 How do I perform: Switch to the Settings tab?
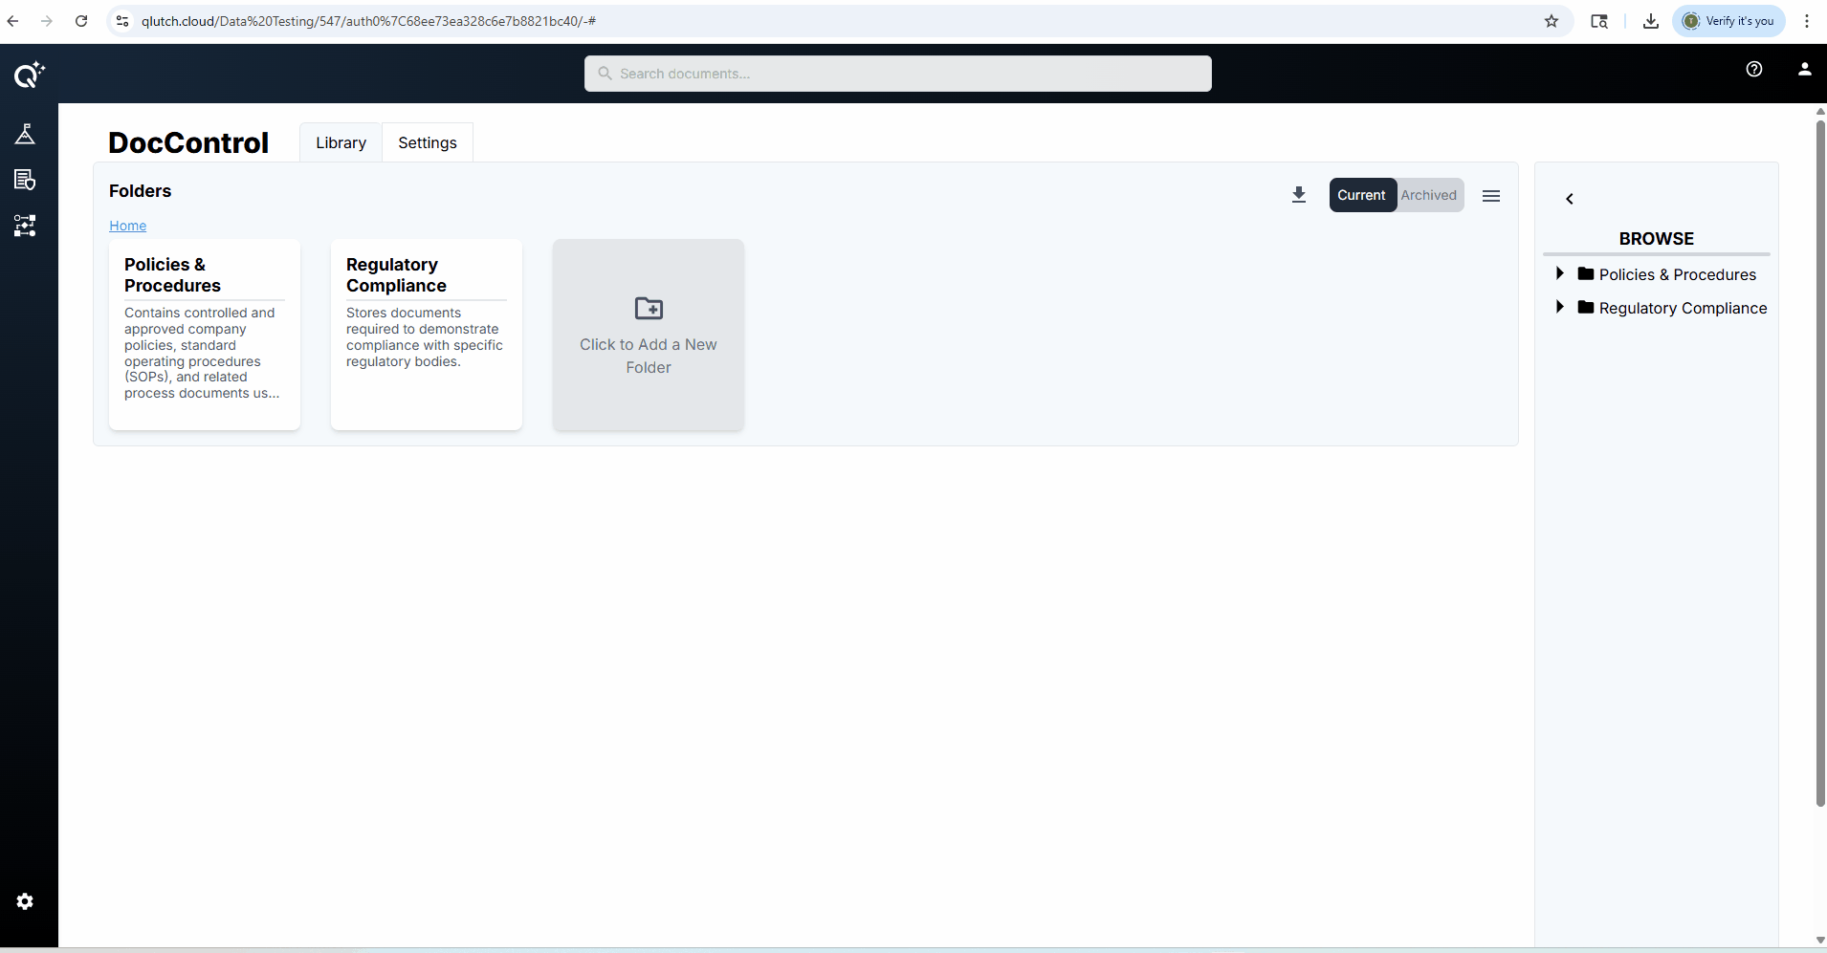(428, 142)
